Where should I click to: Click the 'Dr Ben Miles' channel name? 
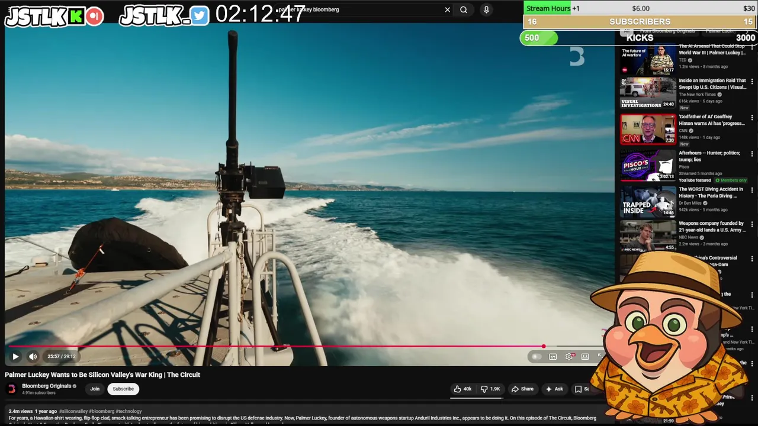coord(690,203)
